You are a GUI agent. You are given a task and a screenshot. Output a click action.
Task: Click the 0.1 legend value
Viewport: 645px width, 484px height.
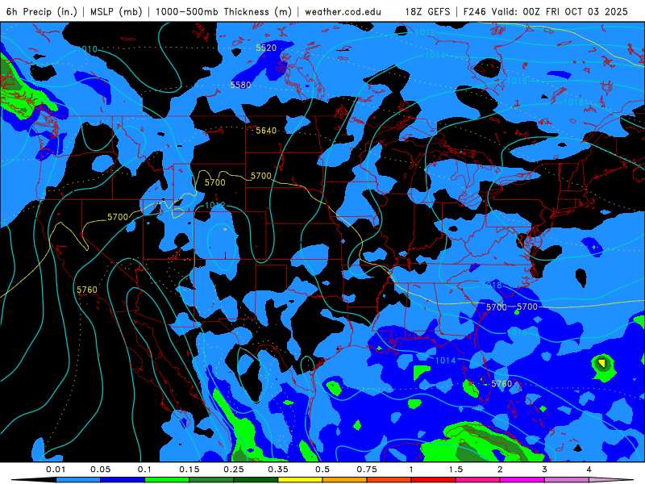145,469
